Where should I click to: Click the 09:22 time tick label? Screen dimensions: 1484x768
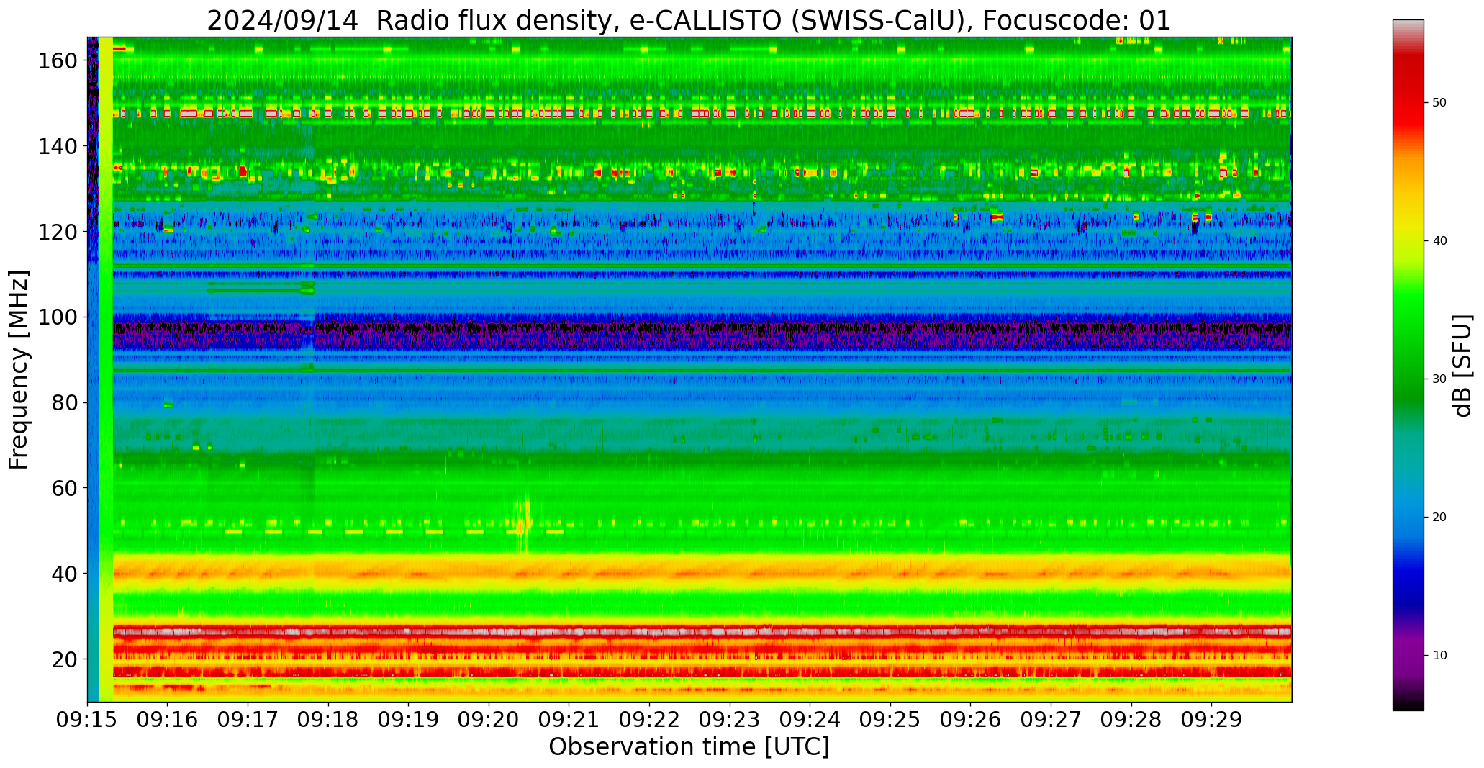click(649, 720)
